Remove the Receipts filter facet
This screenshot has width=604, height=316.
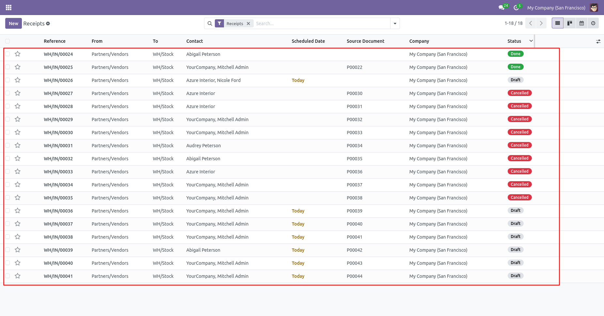point(248,24)
